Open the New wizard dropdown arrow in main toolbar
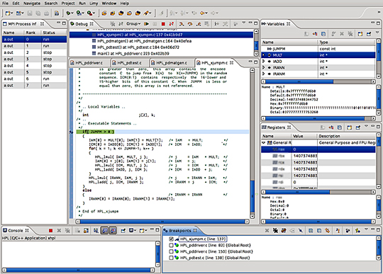The height and width of the screenshot is (274, 383). (11, 13)
